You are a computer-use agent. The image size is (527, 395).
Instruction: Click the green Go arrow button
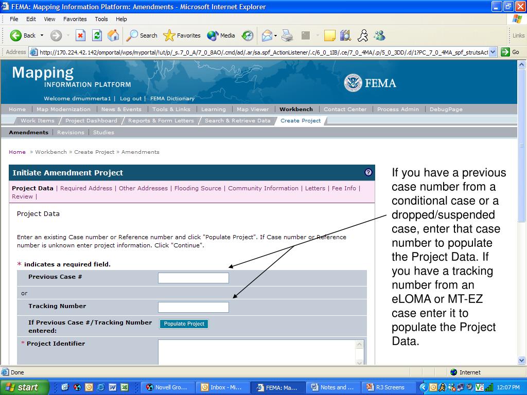(505, 52)
